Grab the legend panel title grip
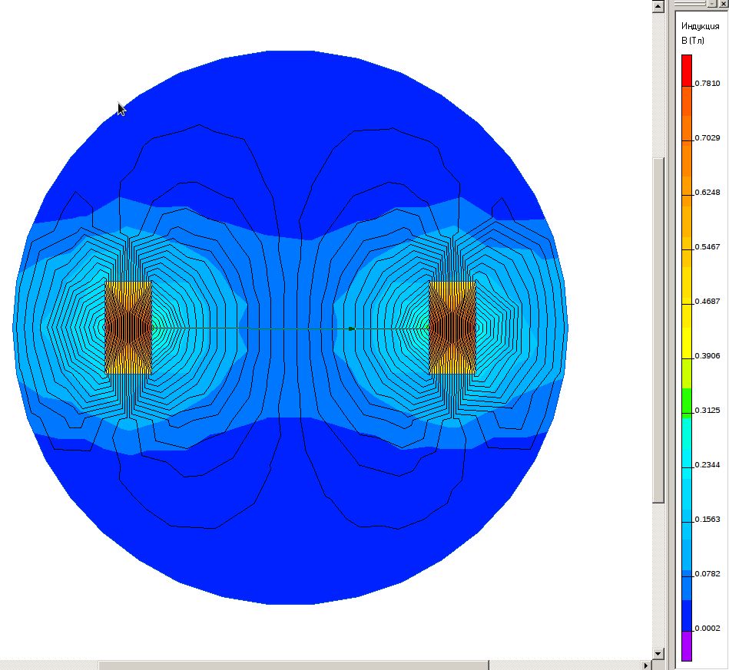The height and width of the screenshot is (670, 729). [691, 4]
